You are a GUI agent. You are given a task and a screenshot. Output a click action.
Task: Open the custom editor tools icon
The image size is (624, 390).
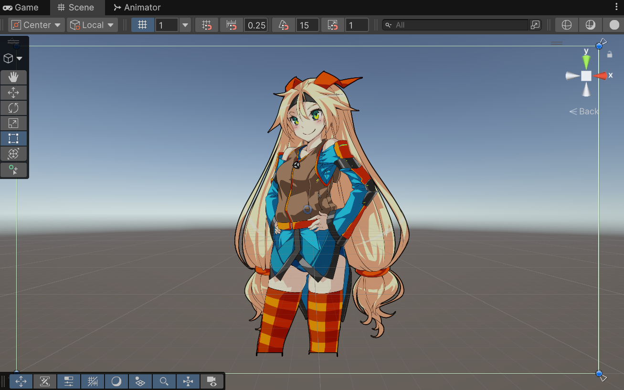(x=13, y=170)
